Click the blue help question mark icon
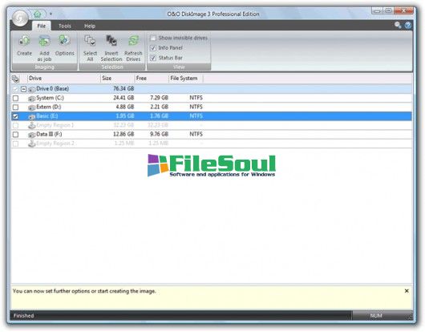This screenshot has height=332, width=425. (408, 26)
